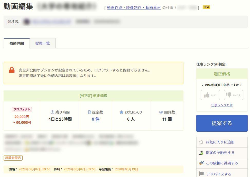The image size is (250, 177).
Task: Open the 0 件 proposals count link
Action: tap(96, 119)
